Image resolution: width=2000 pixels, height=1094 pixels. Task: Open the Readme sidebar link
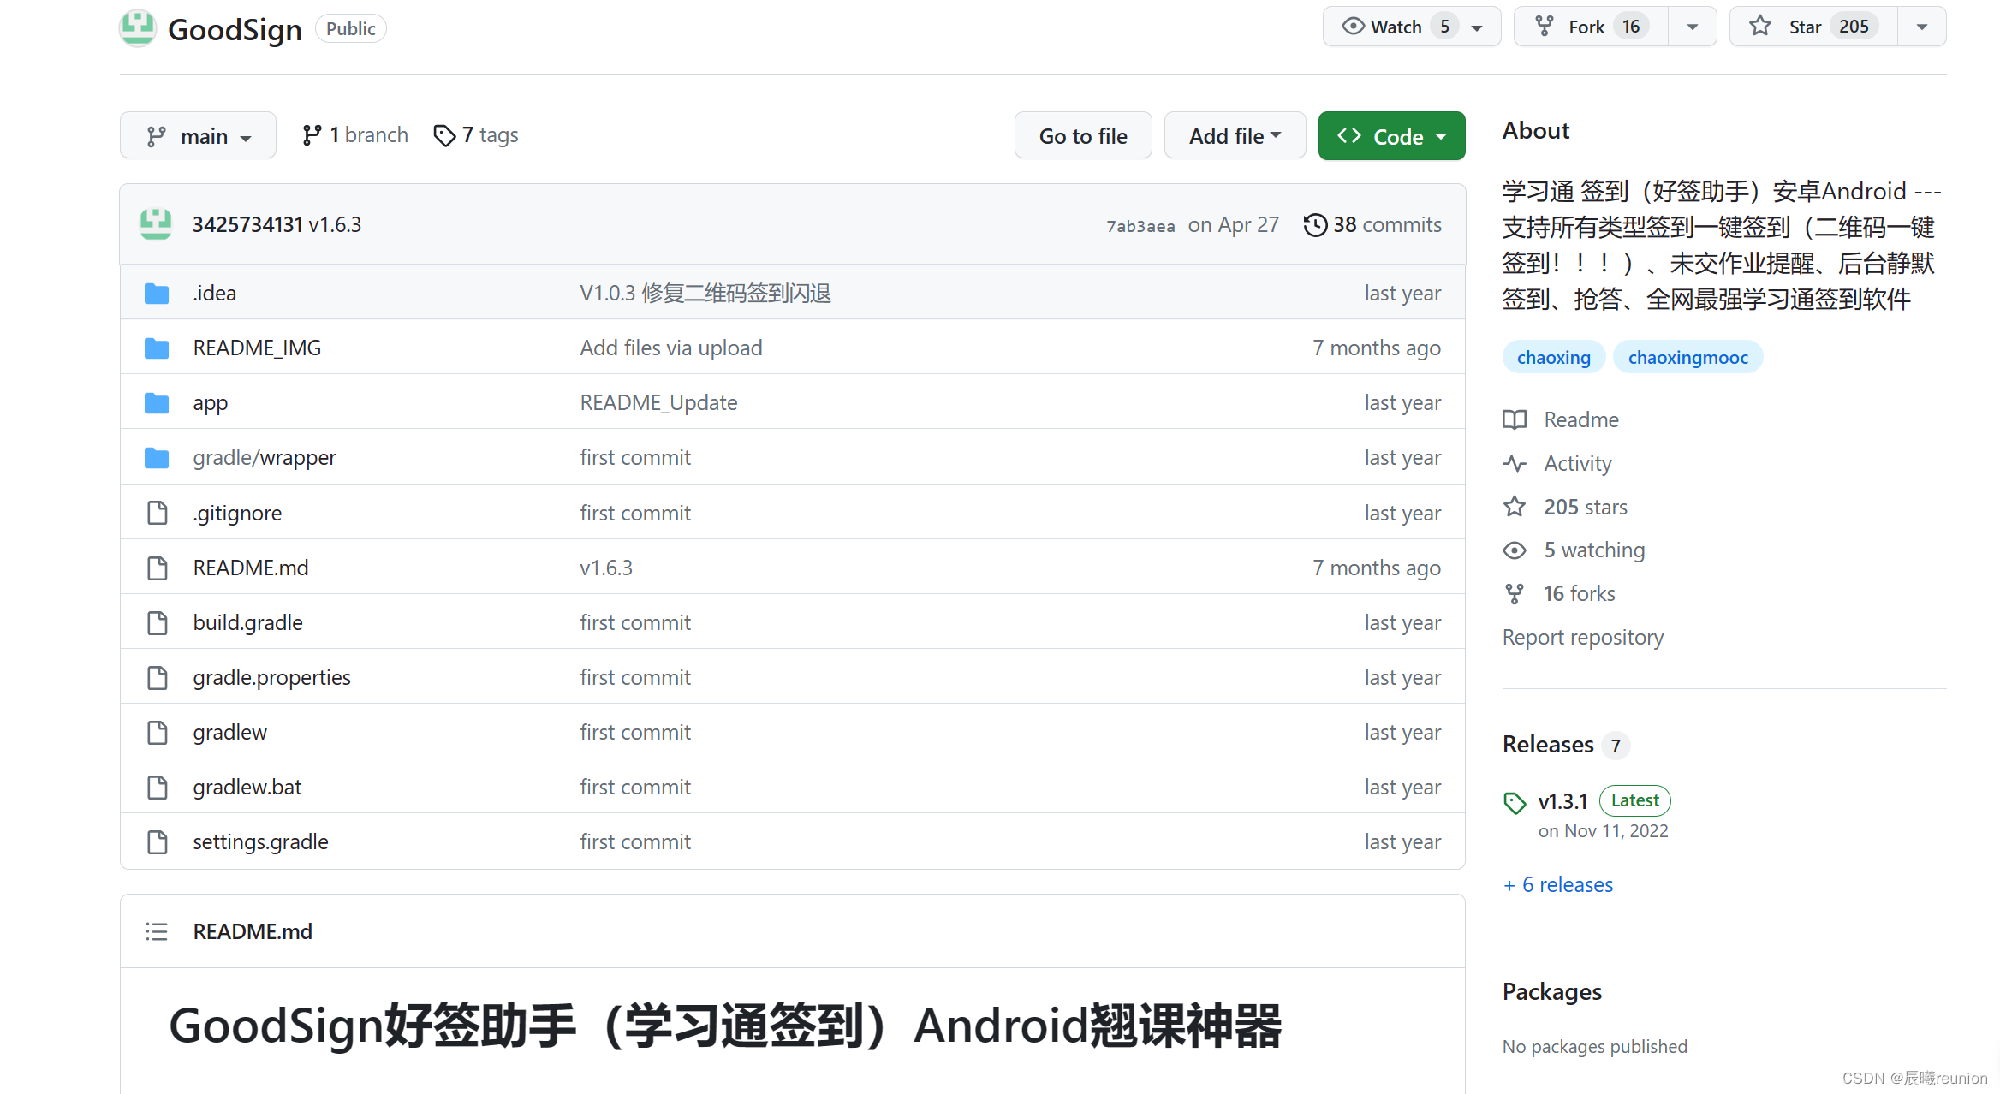[1581, 419]
